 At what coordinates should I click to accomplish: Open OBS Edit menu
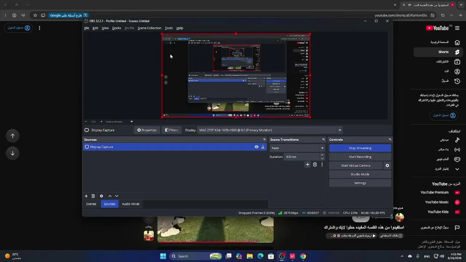click(x=95, y=28)
